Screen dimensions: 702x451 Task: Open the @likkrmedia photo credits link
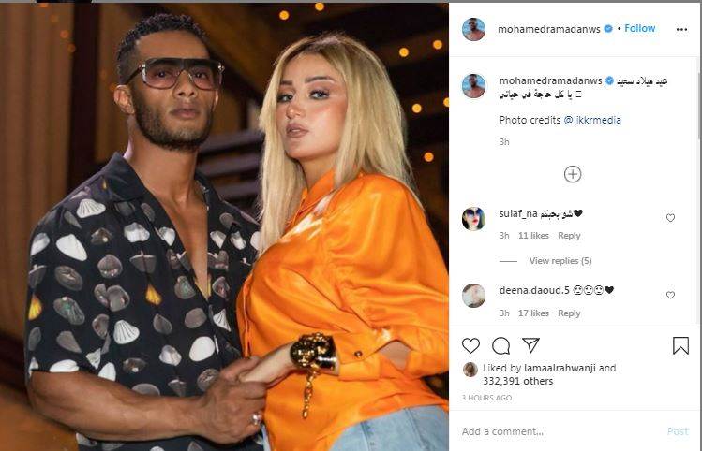point(591,120)
